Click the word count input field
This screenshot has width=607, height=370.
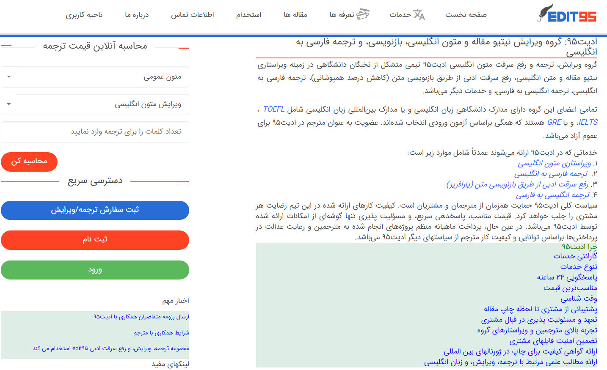[x=95, y=132]
